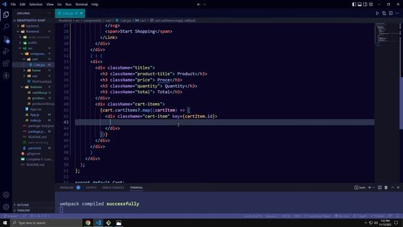Open cartSlice.js in the explorer
The height and width of the screenshot is (227, 403).
coord(33,93)
